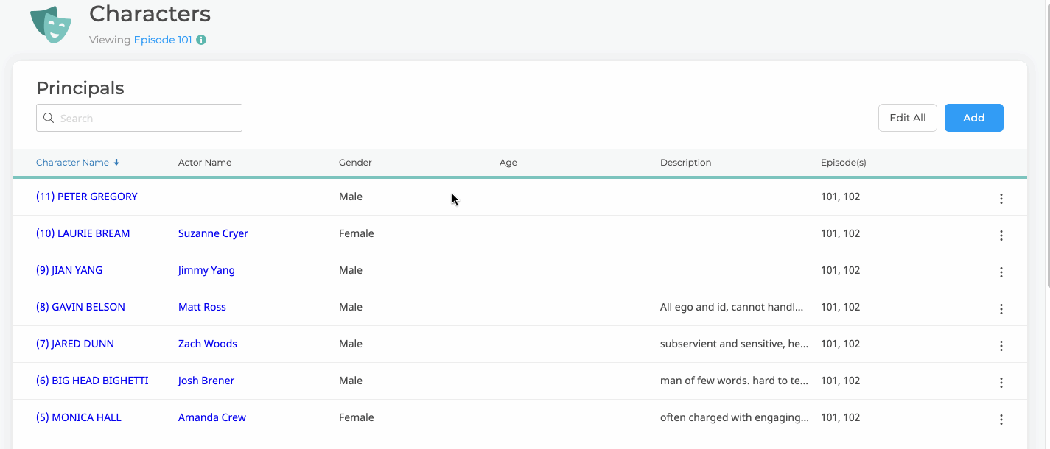1050x449 pixels.
Task: Click Episodes '101, 102' in JIAN YANG row
Action: tap(841, 270)
